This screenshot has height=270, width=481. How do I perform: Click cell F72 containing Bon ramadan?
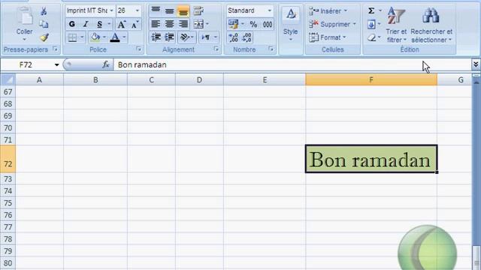tap(371, 159)
